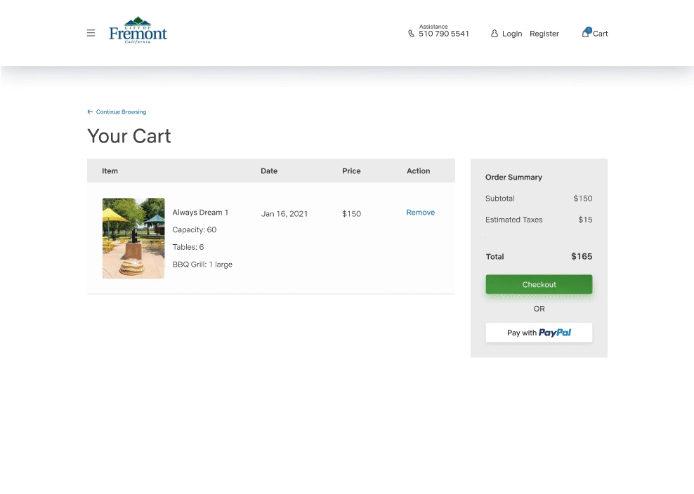Click the Order Summary heading
The width and height of the screenshot is (694, 494).
click(513, 177)
